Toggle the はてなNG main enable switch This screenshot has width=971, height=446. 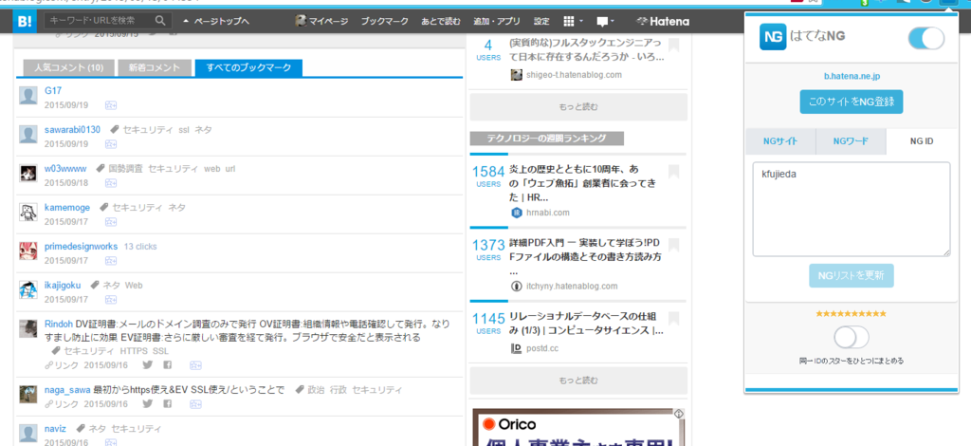click(x=926, y=38)
